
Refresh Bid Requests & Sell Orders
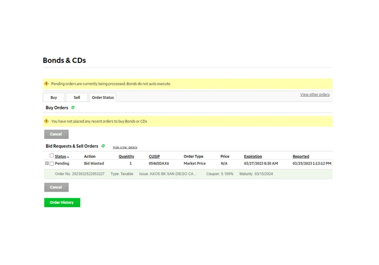click(x=103, y=146)
